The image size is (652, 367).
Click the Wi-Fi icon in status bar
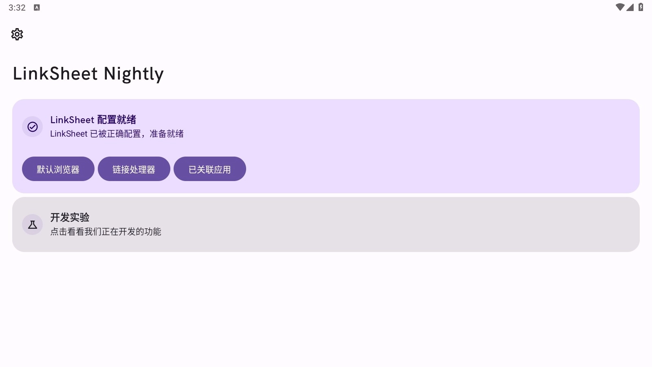coord(620,7)
